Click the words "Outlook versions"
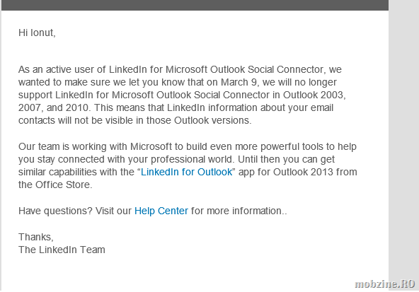Viewport: 419px width, 292px height. pyautogui.click(x=212, y=121)
